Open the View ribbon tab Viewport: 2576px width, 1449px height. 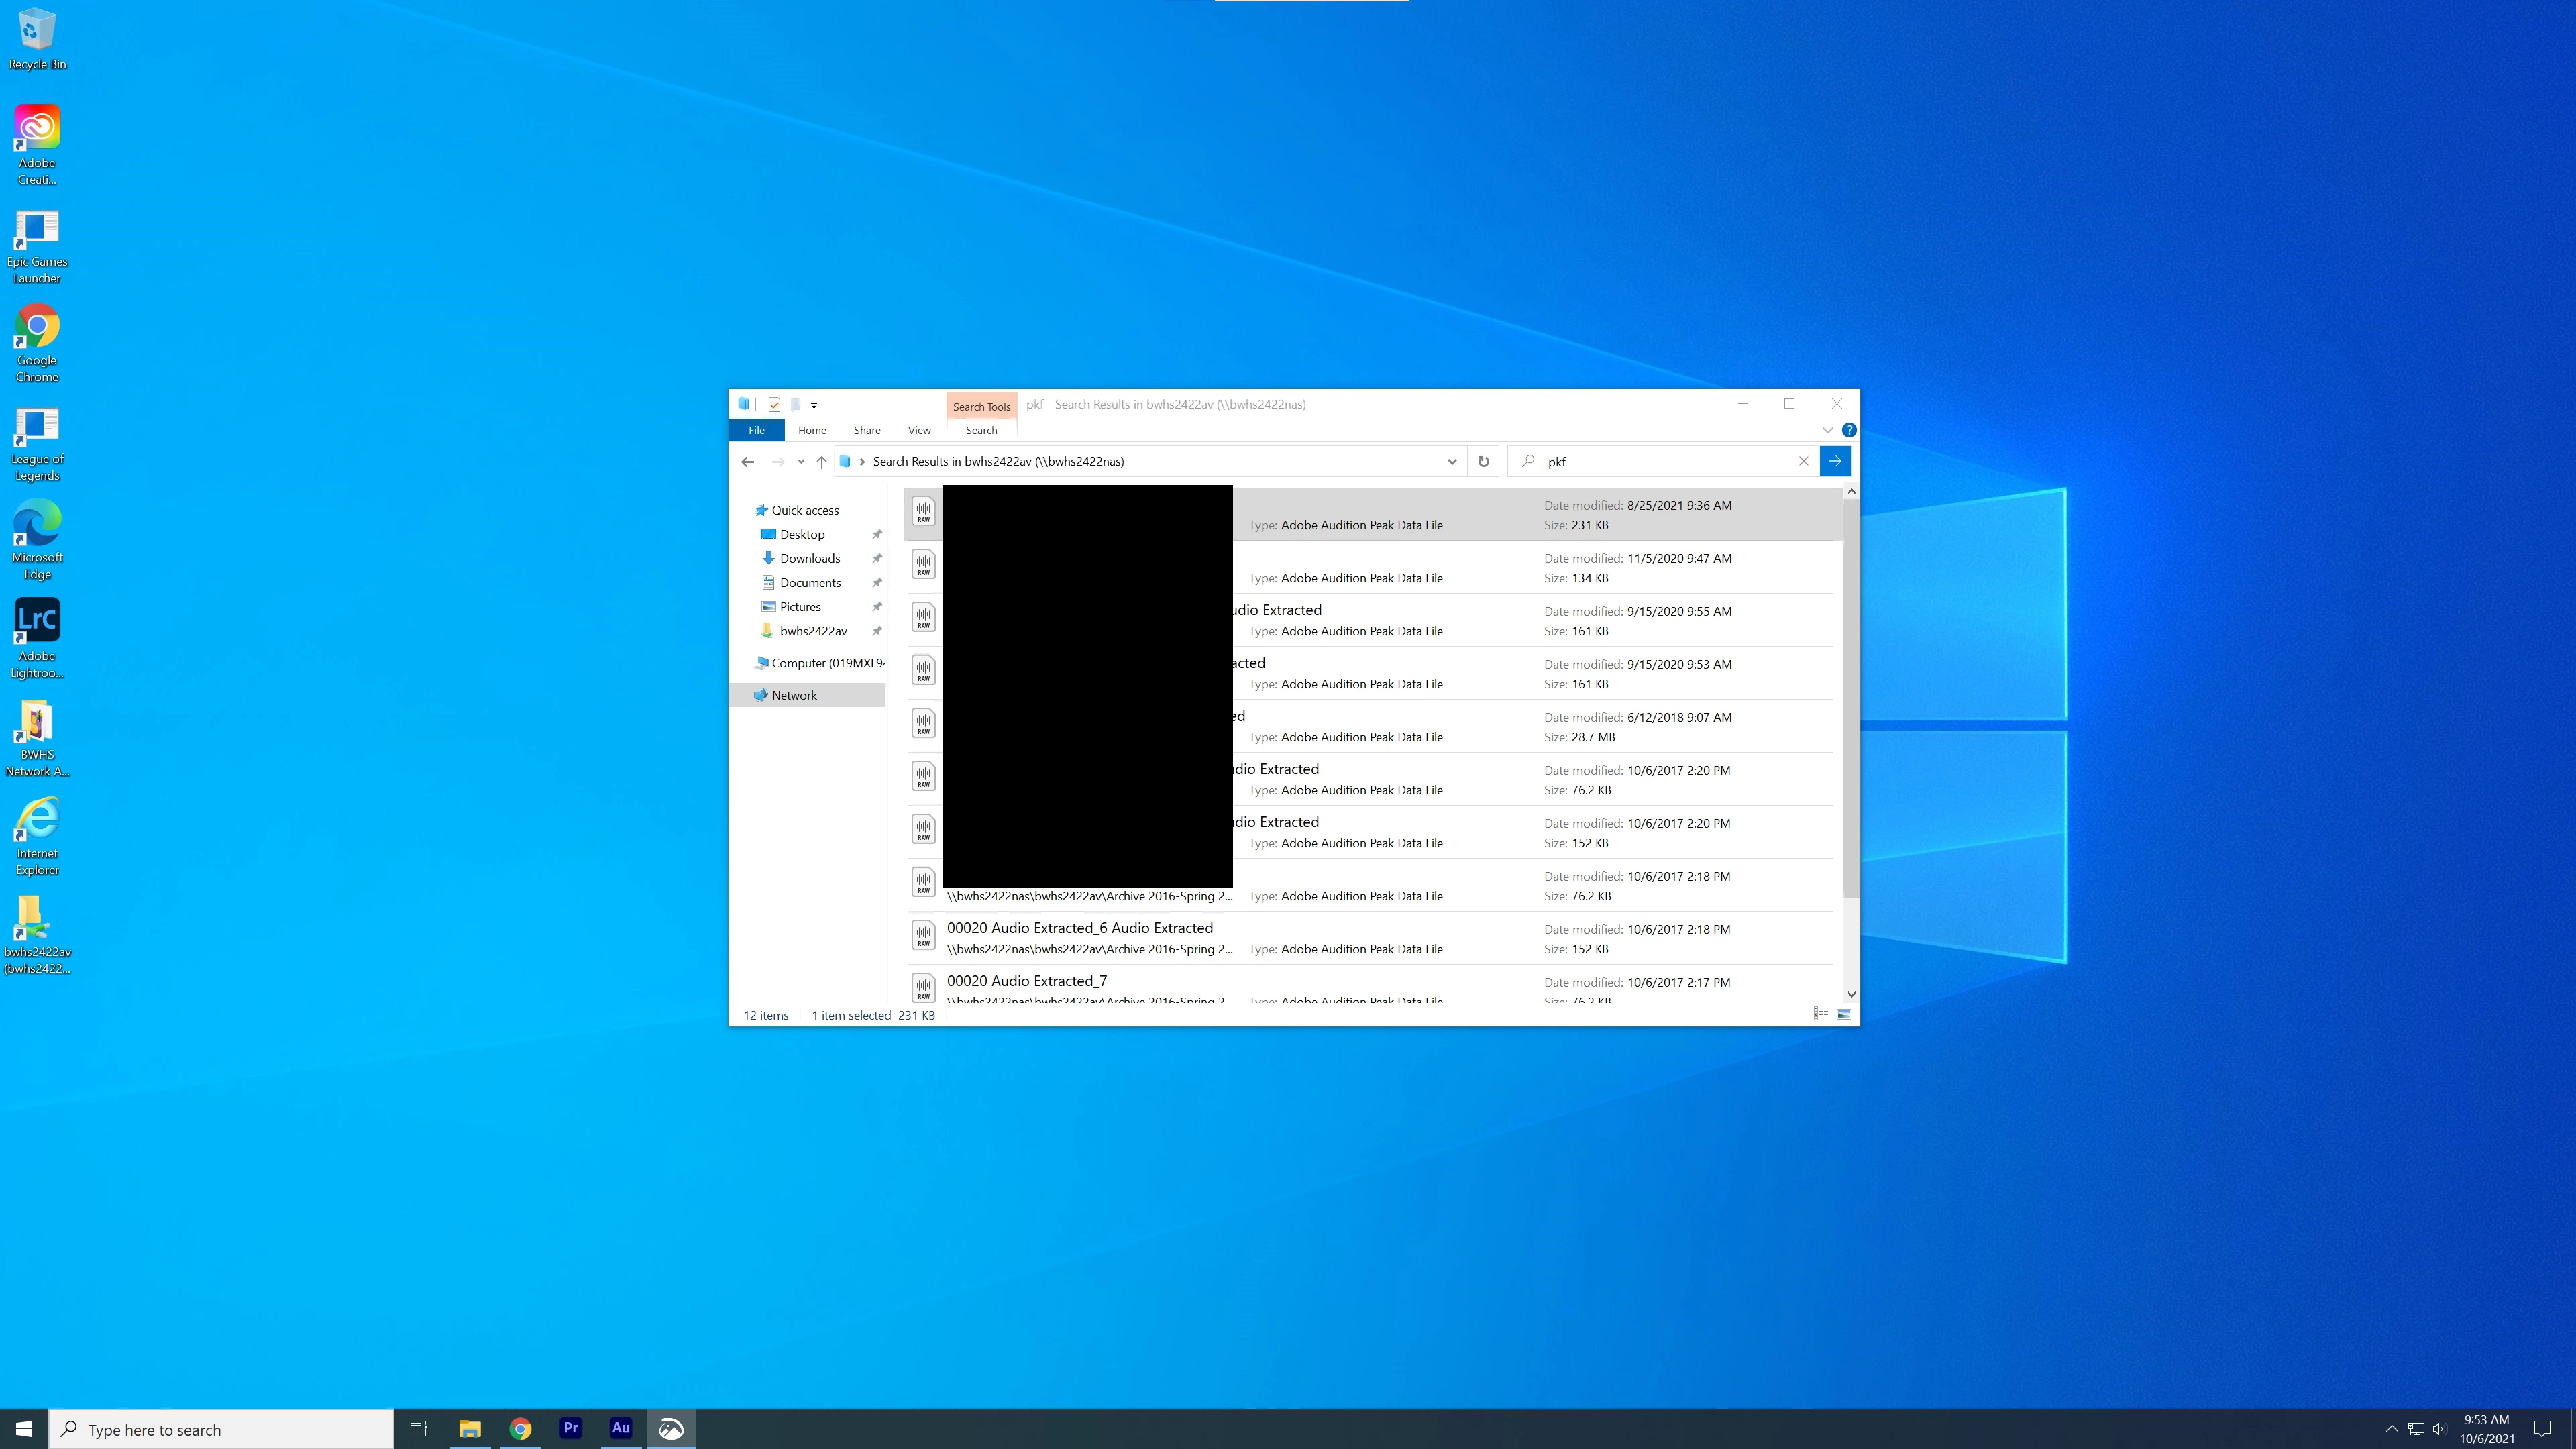tap(918, 430)
